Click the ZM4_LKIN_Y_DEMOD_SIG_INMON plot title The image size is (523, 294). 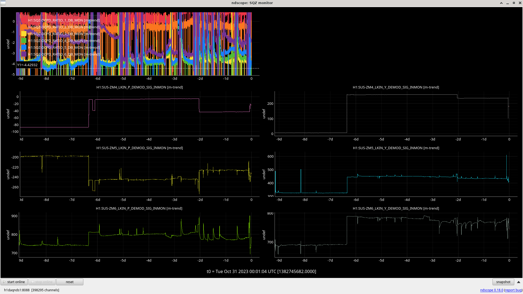[396, 87]
